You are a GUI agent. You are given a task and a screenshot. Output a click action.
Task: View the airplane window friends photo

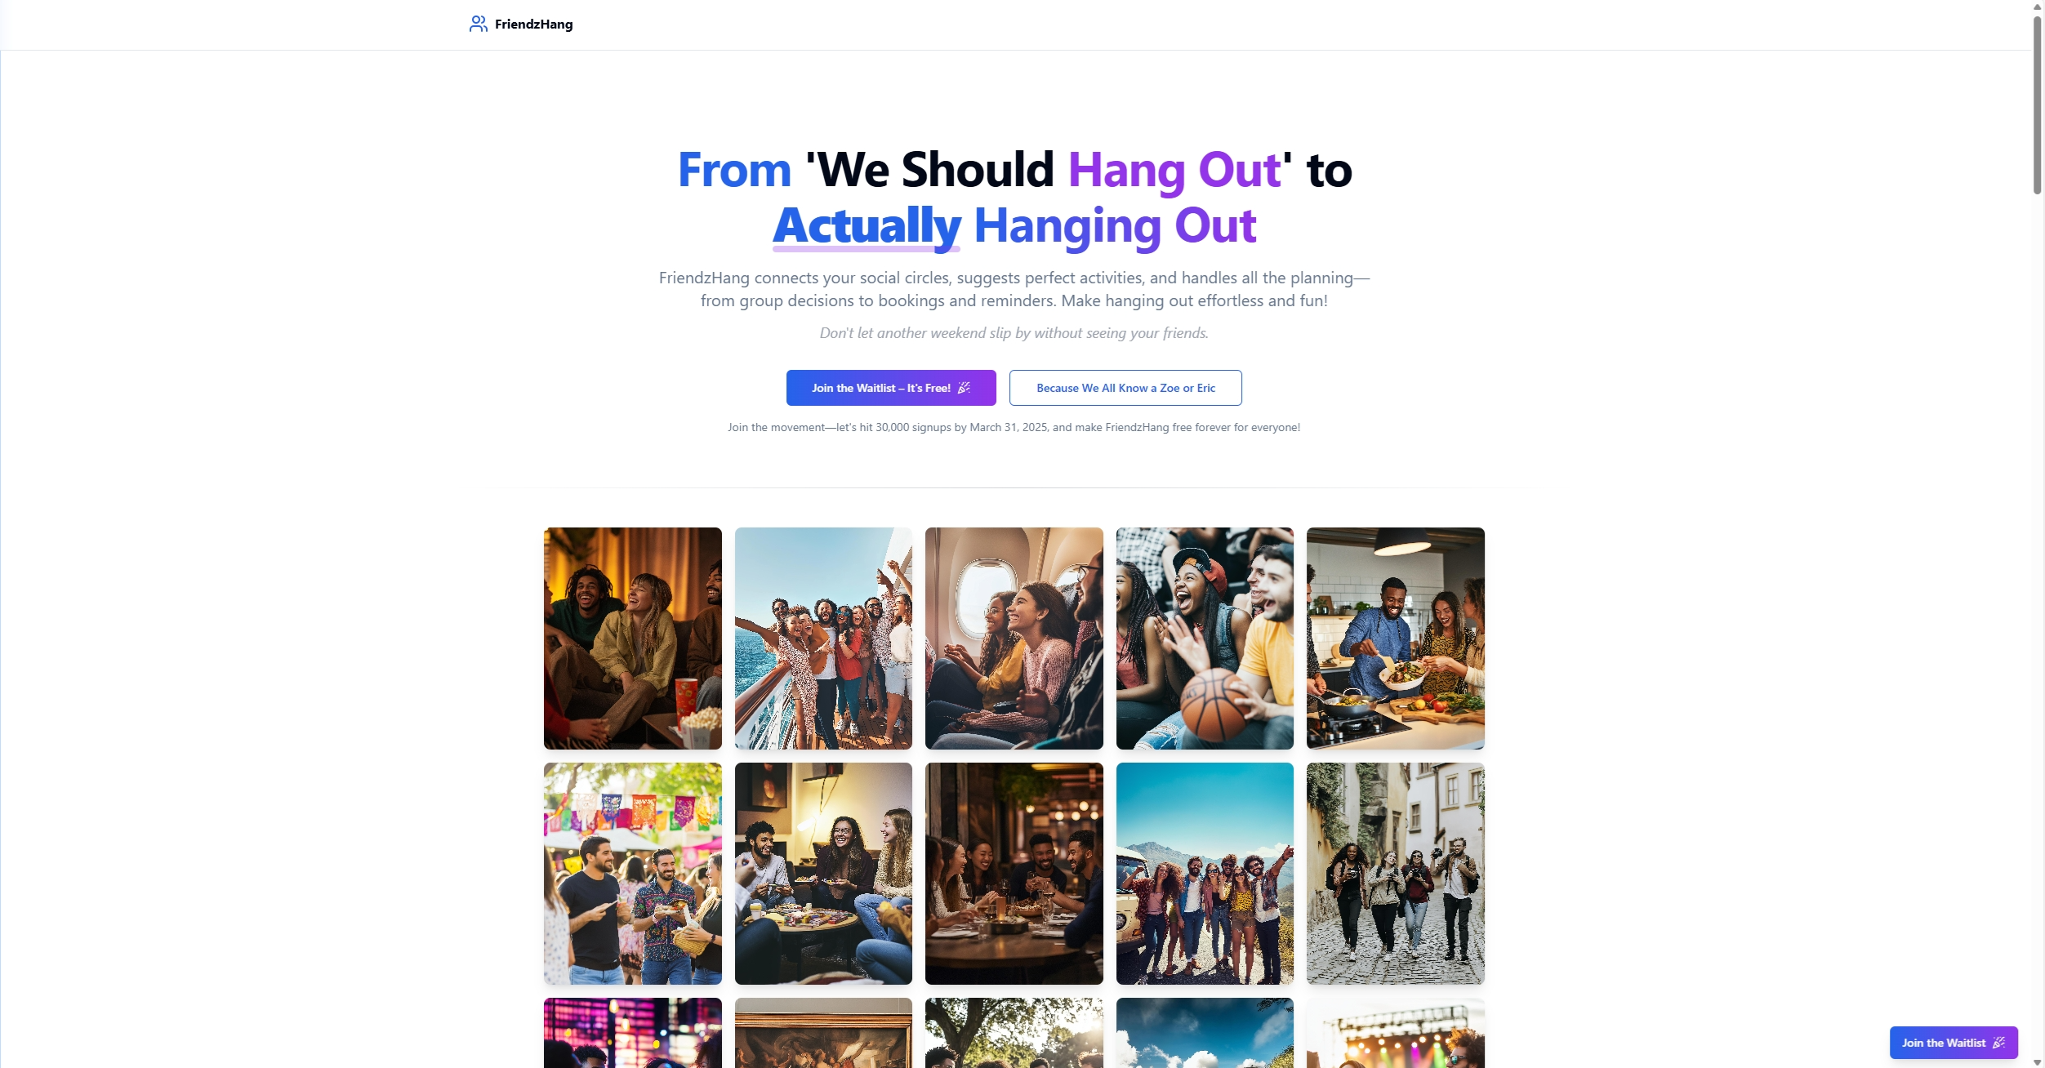[x=1014, y=639]
